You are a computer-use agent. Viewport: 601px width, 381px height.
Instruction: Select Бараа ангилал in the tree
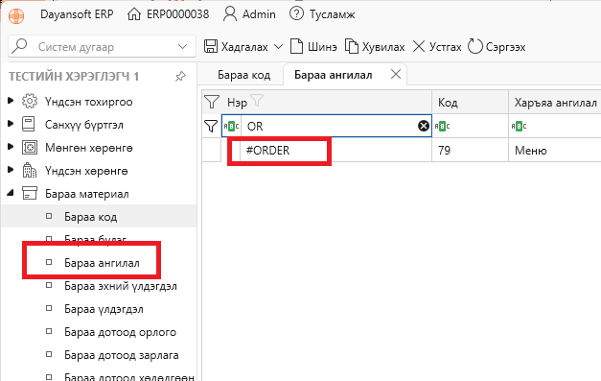102,263
